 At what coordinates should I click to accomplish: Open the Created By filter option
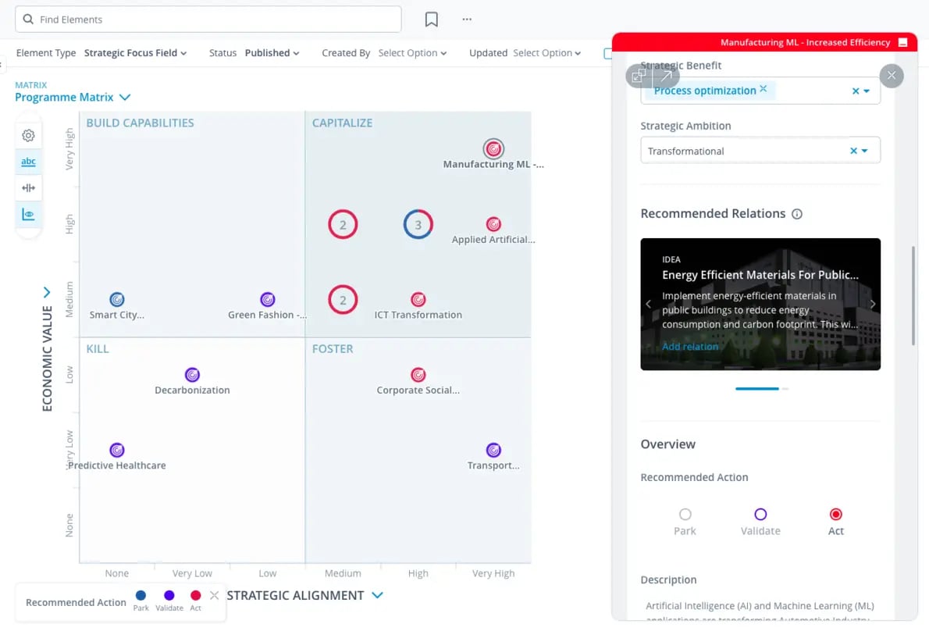pos(412,53)
